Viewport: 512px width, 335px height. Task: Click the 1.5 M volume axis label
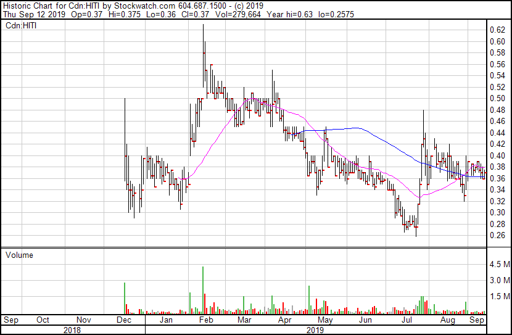coord(500,297)
